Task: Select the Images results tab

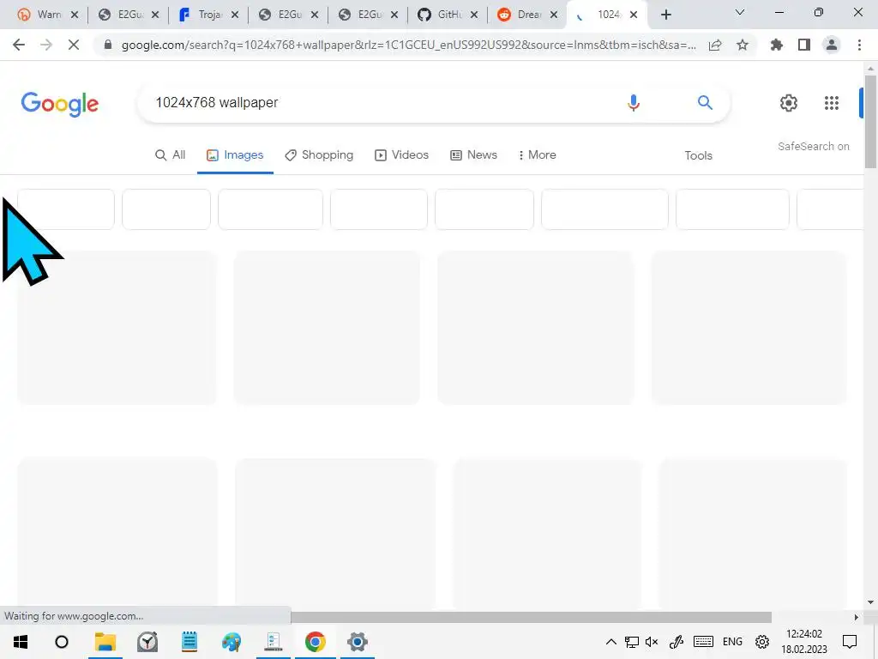Action: (235, 155)
